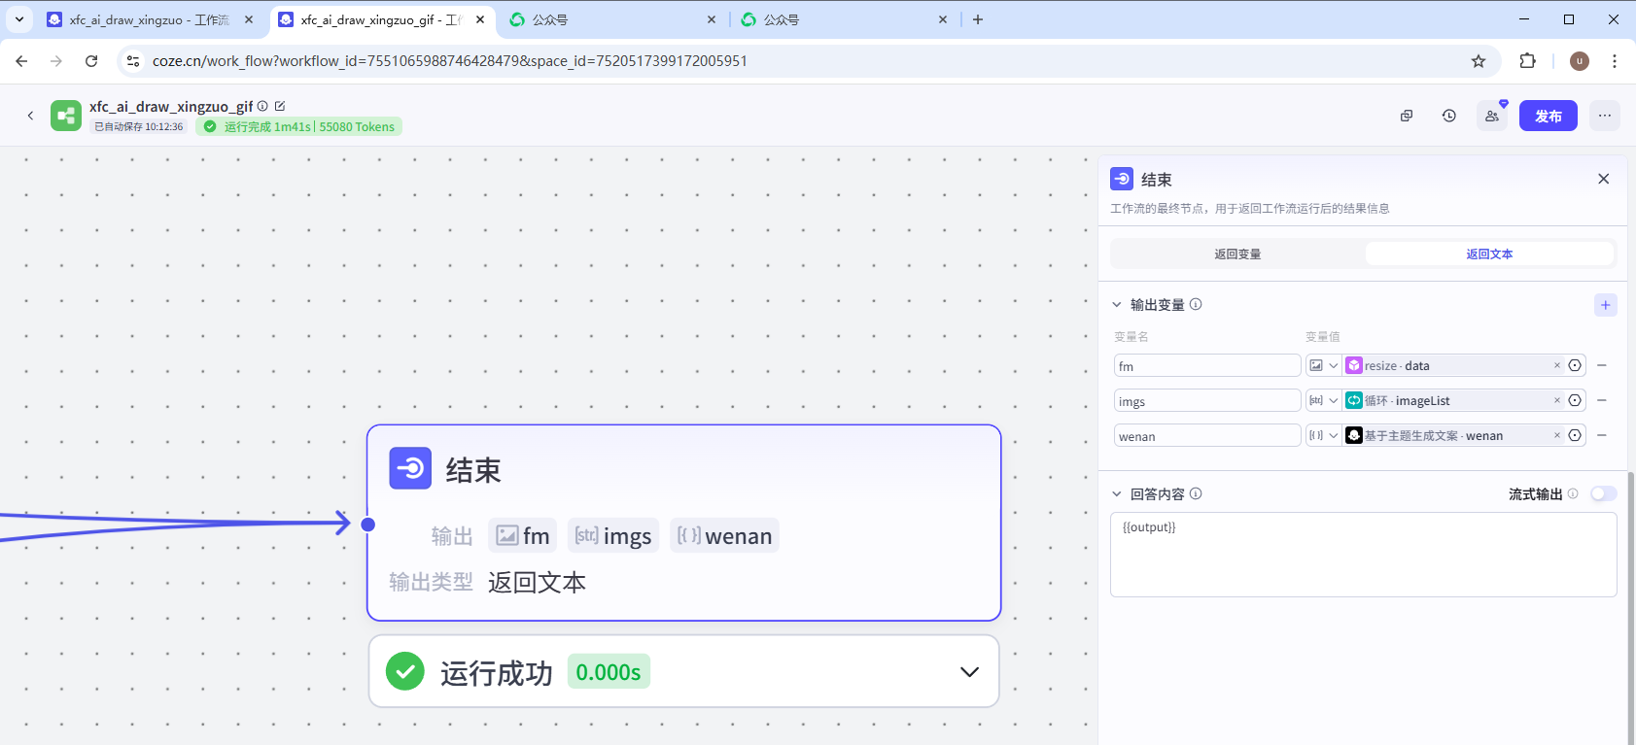Open the more options ellipsis button
1636x745 pixels.
point(1605,116)
